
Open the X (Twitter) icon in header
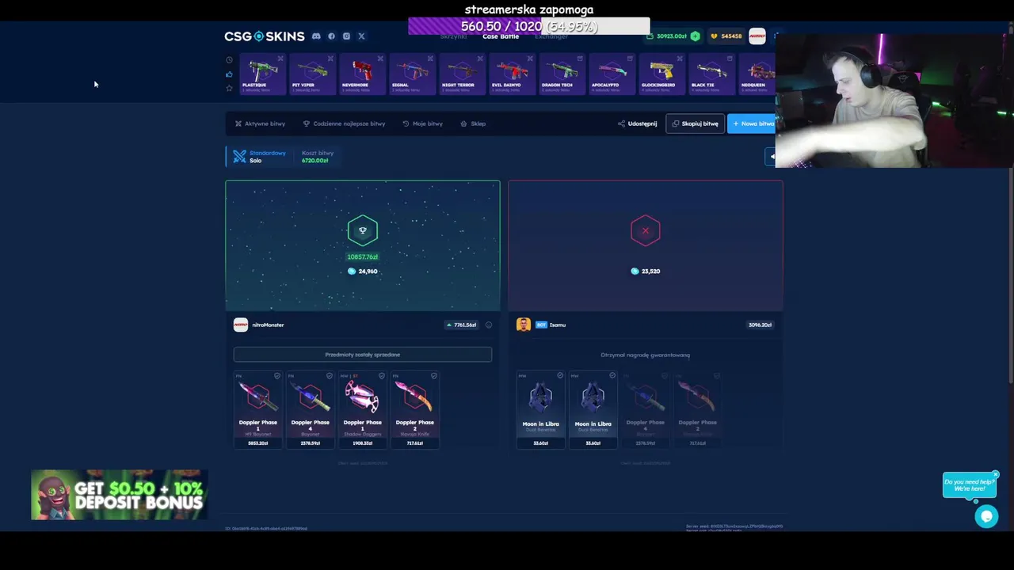pyautogui.click(x=361, y=36)
